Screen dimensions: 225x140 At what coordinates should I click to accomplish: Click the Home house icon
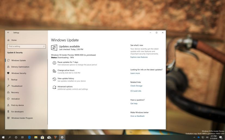point(8,40)
